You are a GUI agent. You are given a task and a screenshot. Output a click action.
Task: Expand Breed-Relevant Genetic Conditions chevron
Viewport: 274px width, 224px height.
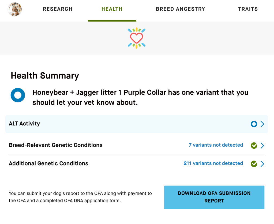click(x=262, y=146)
